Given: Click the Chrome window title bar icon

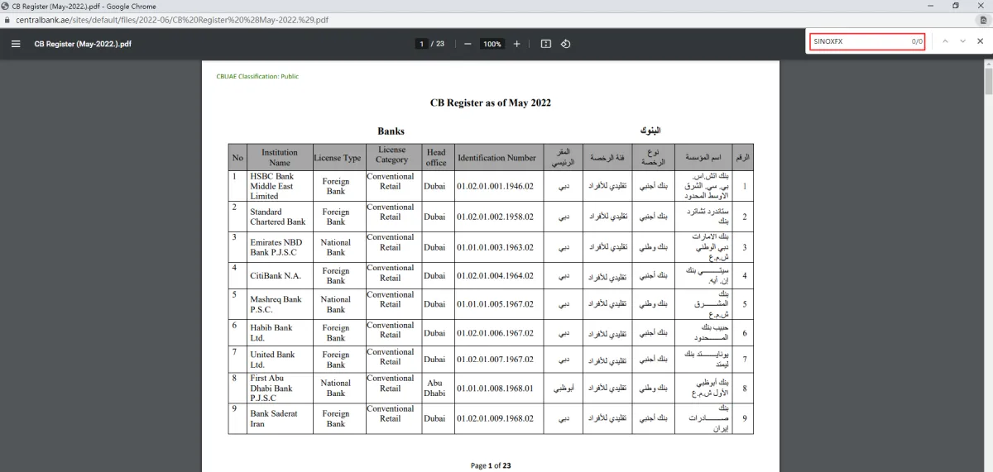Looking at the screenshot, I should tap(6, 6).
